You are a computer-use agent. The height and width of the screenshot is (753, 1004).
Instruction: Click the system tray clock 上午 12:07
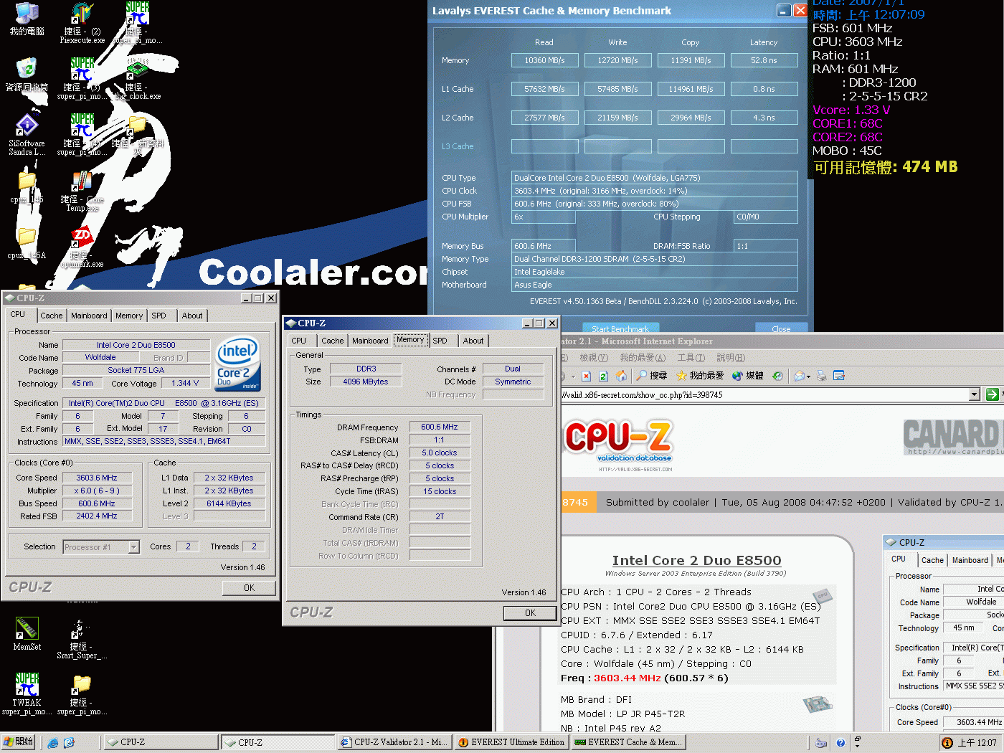pos(977,743)
